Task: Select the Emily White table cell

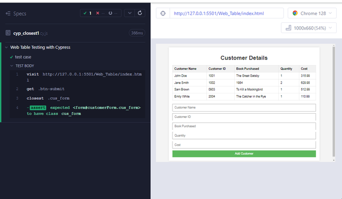Action: (x=189, y=96)
